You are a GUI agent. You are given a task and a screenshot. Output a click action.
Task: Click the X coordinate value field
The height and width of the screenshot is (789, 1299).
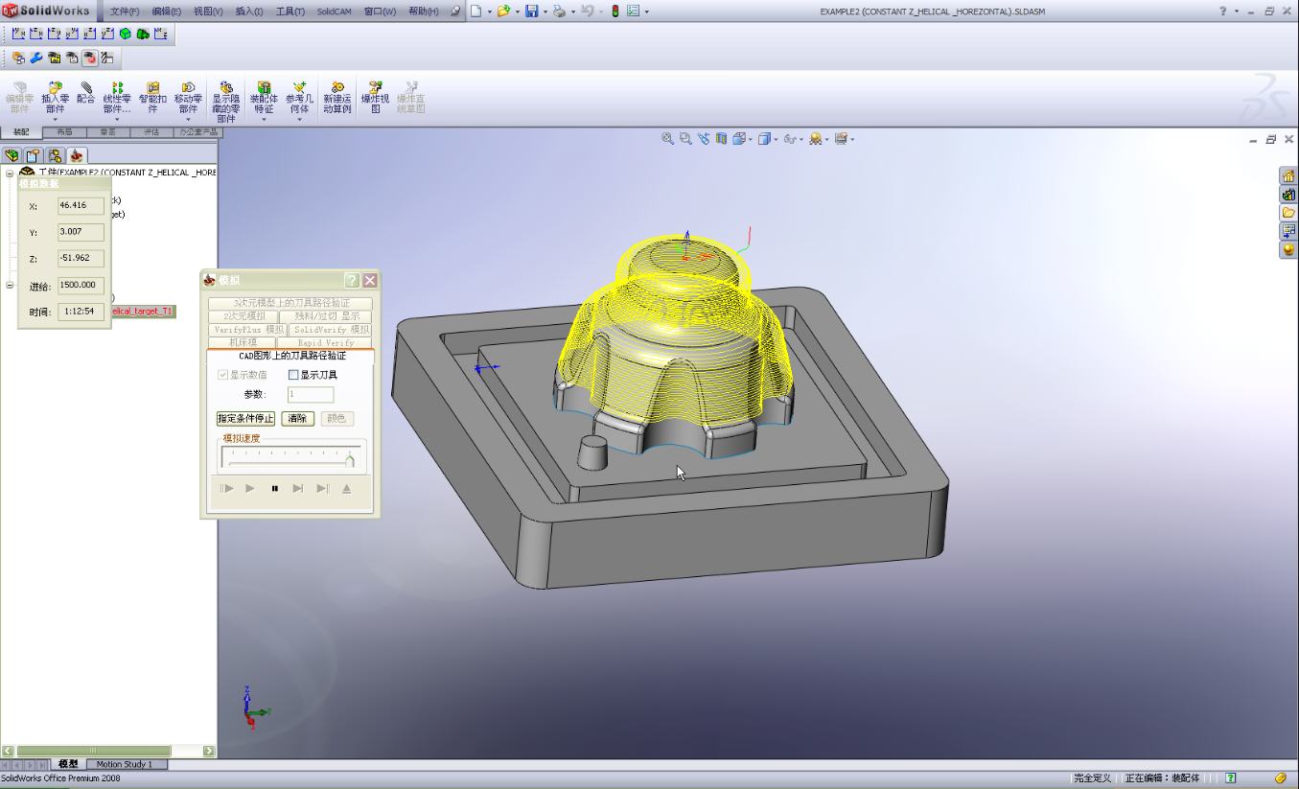click(81, 205)
